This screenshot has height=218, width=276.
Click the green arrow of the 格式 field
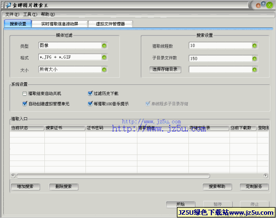(104, 58)
